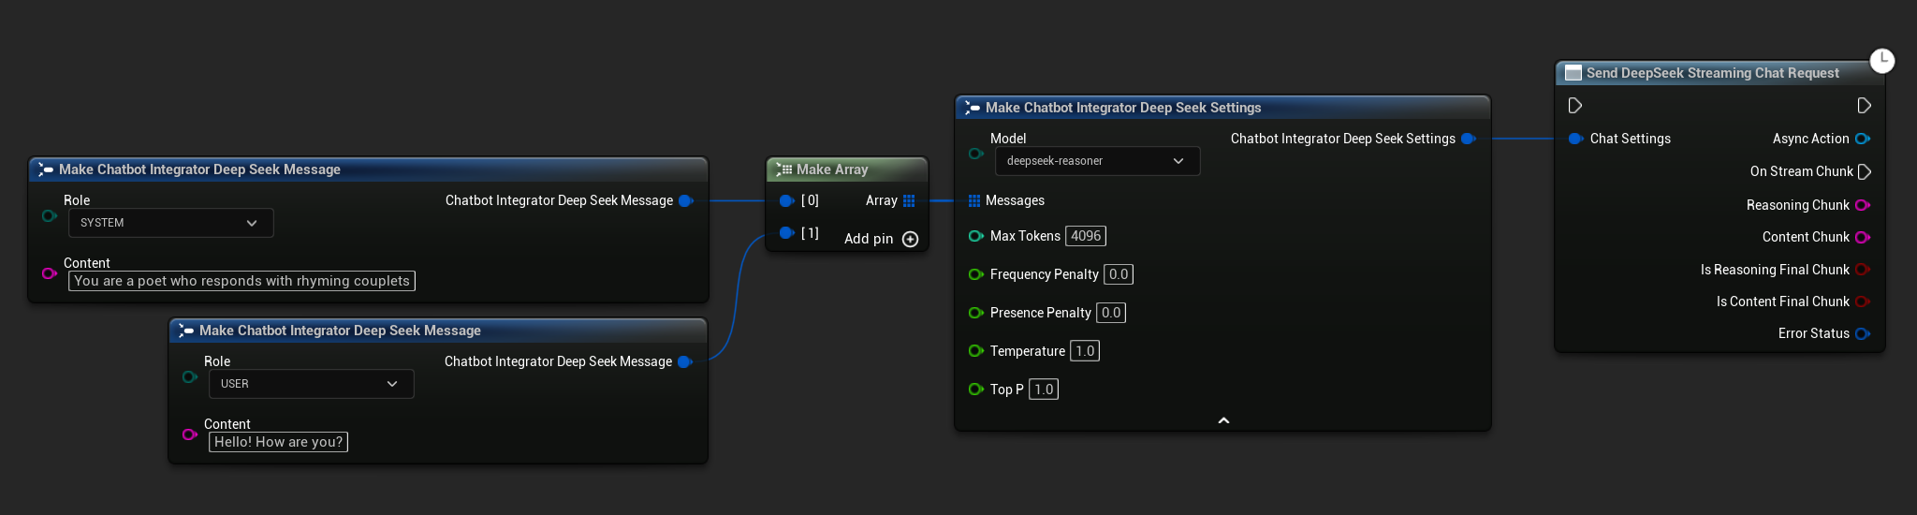Image resolution: width=1917 pixels, height=515 pixels.
Task: Click the Send node input execution pin
Action: point(1575,106)
